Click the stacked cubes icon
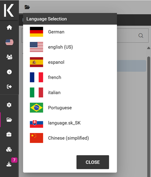 [9, 149]
